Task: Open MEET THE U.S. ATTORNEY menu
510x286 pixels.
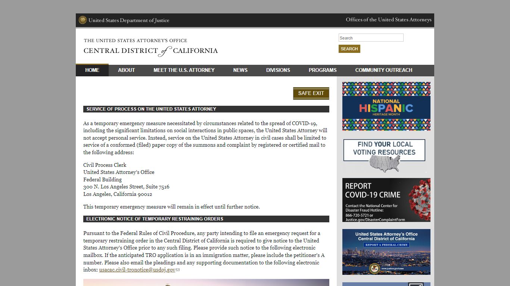Action: click(x=184, y=70)
